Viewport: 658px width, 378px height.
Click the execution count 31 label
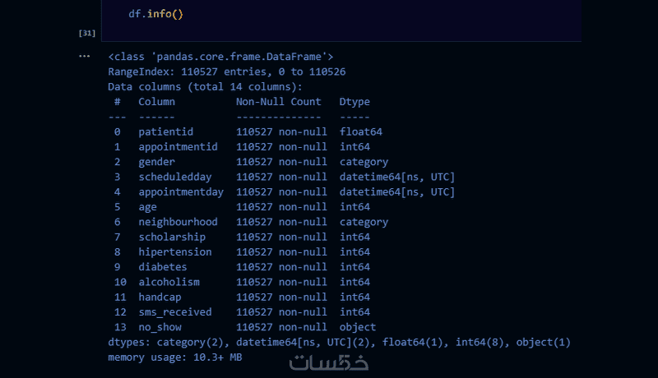[86, 33]
